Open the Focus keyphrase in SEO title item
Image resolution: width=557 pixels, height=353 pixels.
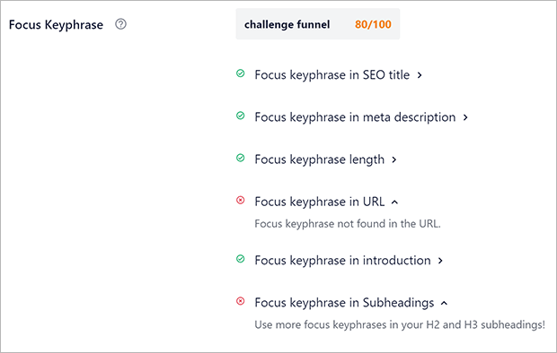[332, 74]
